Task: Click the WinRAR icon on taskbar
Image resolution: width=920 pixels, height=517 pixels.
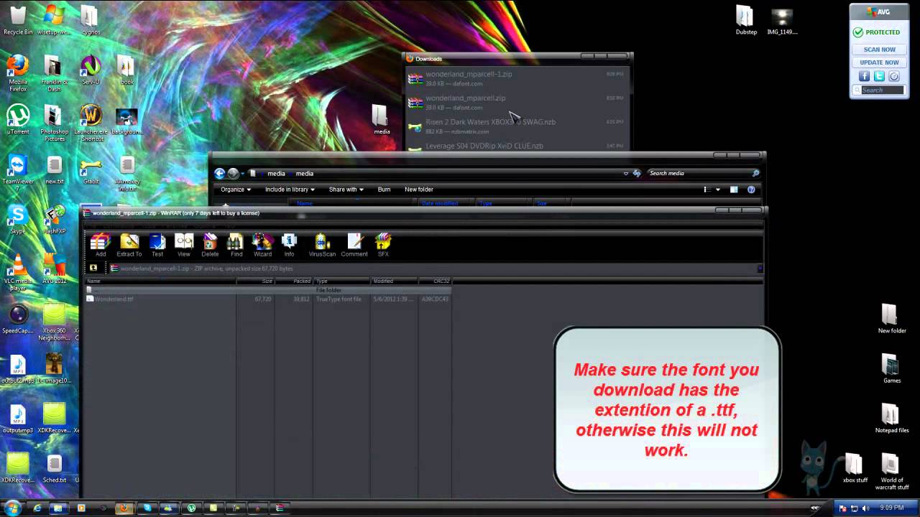Action: (280, 508)
